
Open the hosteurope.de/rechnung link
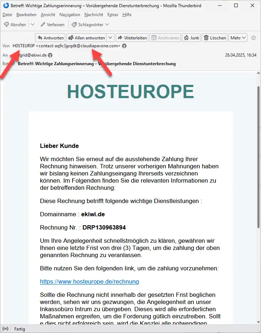pyautogui.click(x=90, y=281)
